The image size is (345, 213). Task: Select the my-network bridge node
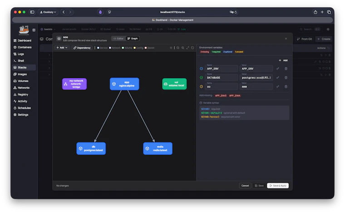pos(74,84)
